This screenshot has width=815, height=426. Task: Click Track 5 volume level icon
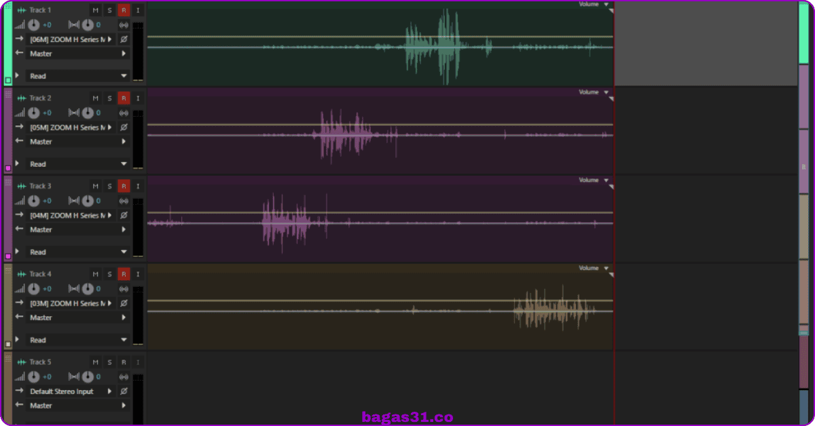coord(20,377)
